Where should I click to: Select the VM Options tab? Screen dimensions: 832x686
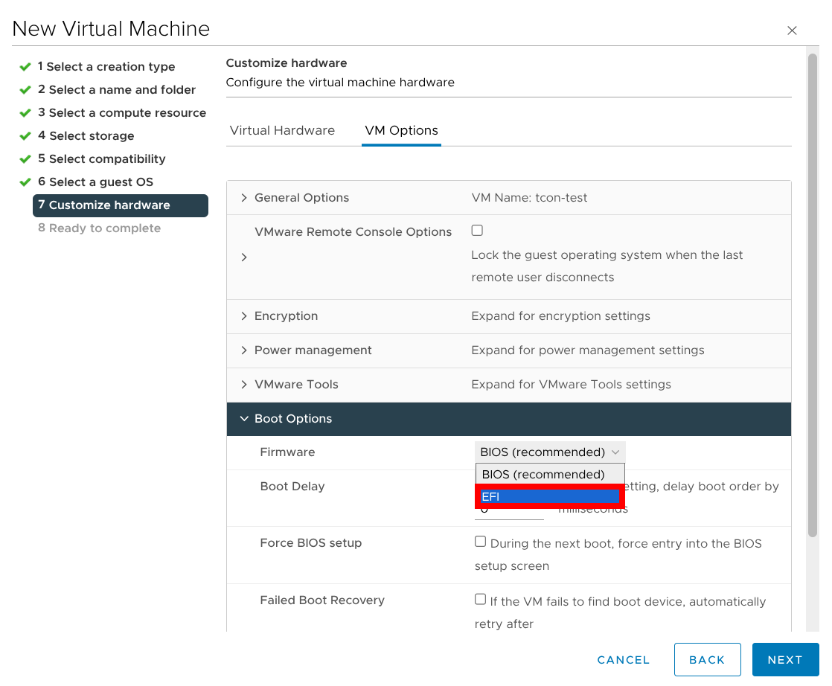[x=401, y=130]
